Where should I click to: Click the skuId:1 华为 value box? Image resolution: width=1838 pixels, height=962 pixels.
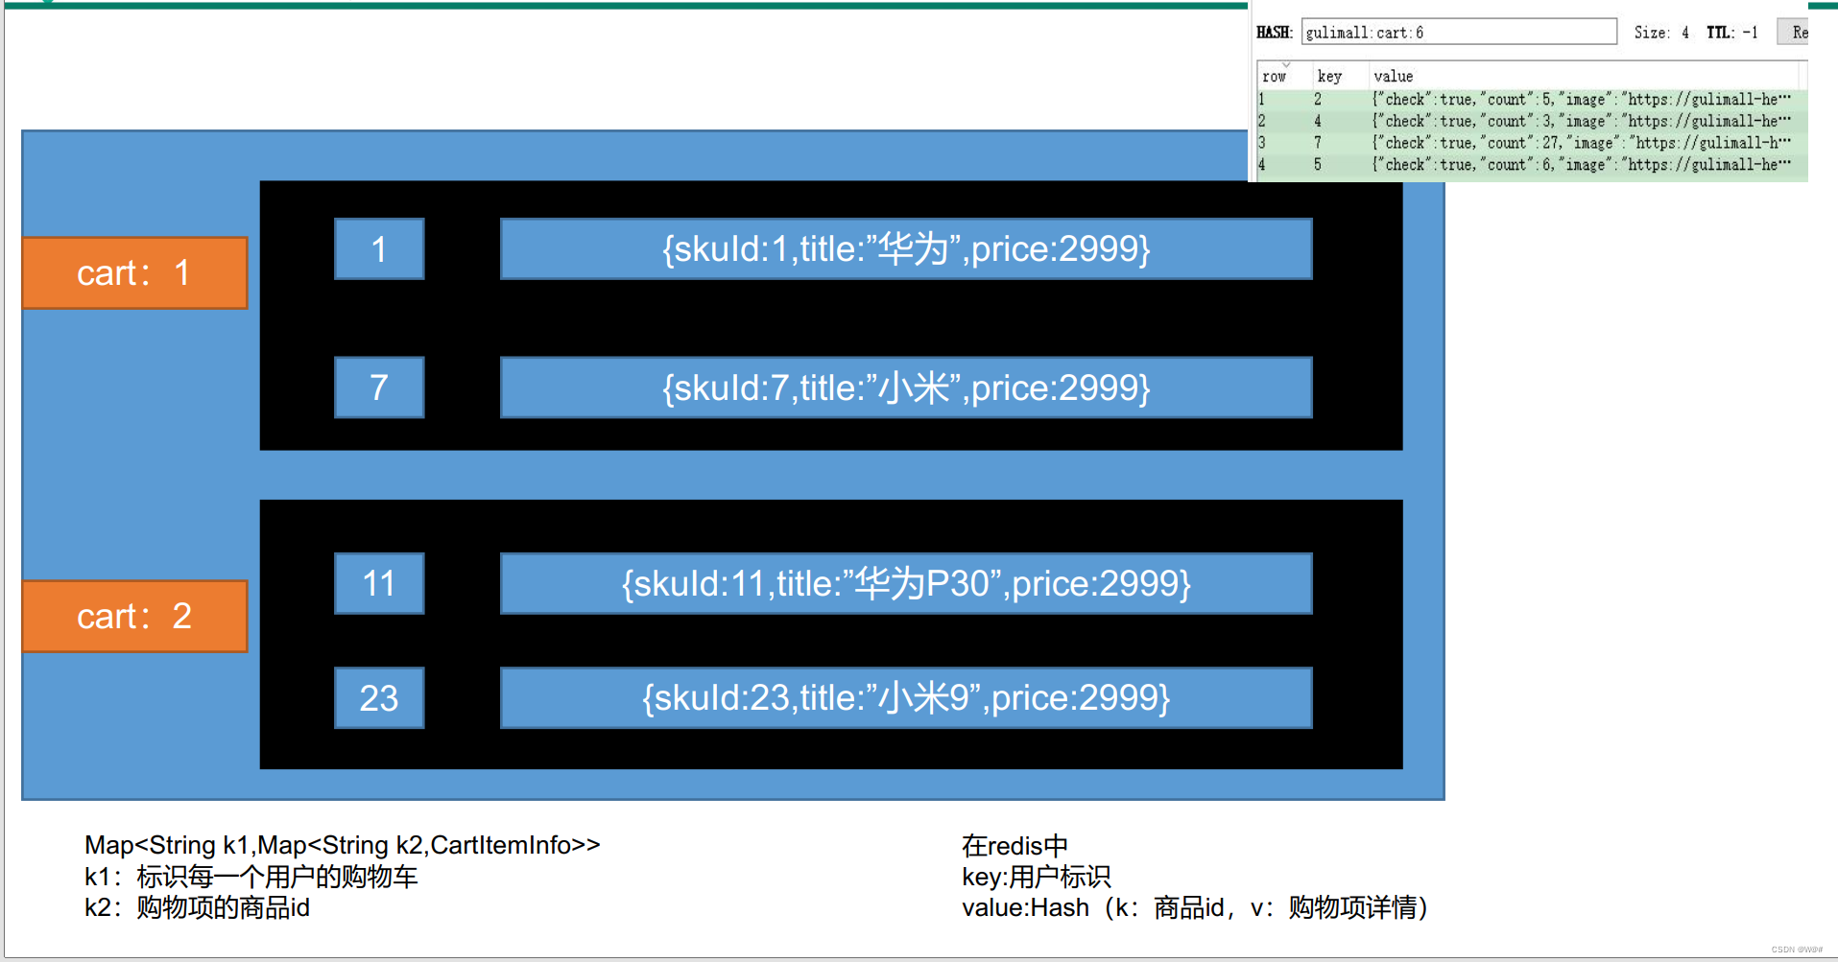pyautogui.click(x=906, y=249)
